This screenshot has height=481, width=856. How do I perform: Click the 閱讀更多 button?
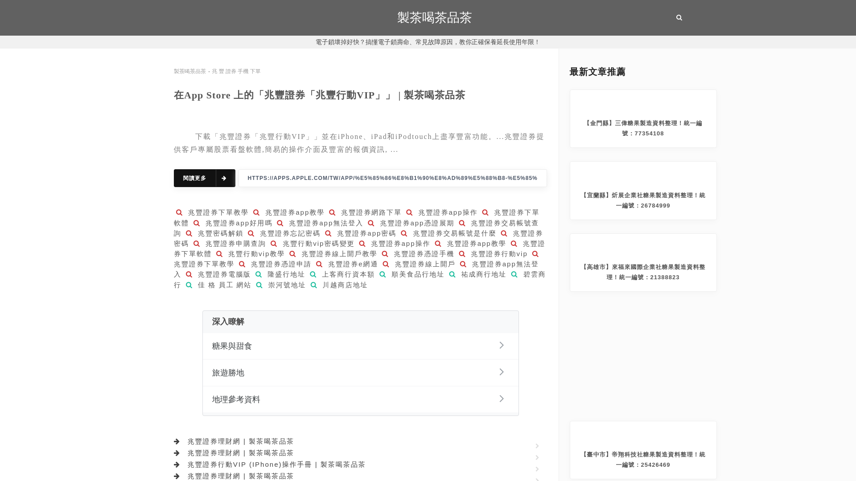coord(205,178)
